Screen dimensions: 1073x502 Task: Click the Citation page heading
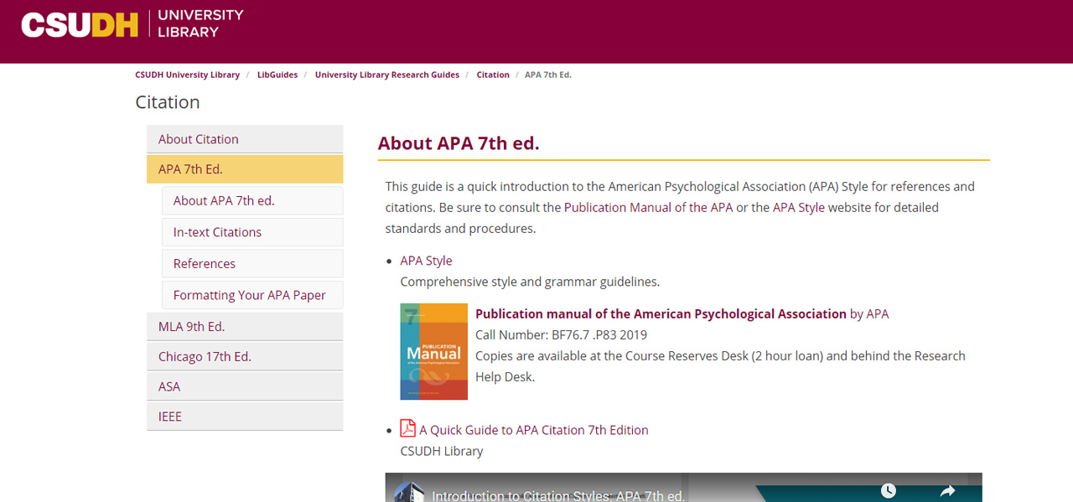[168, 102]
